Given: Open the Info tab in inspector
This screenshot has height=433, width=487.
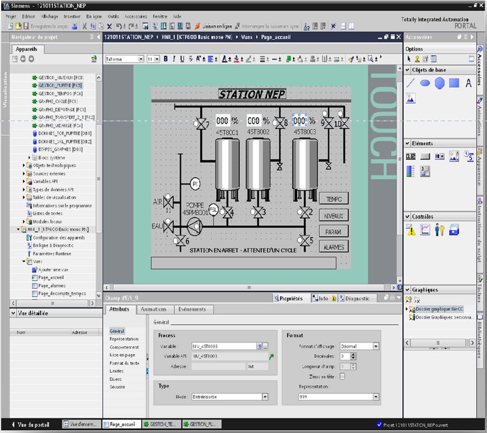Looking at the screenshot, I should pos(323,299).
